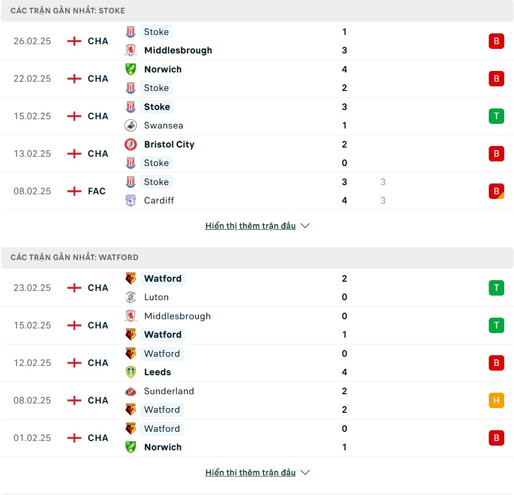Click the Bristol City club crest
This screenshot has width=514, height=495.
131,144
